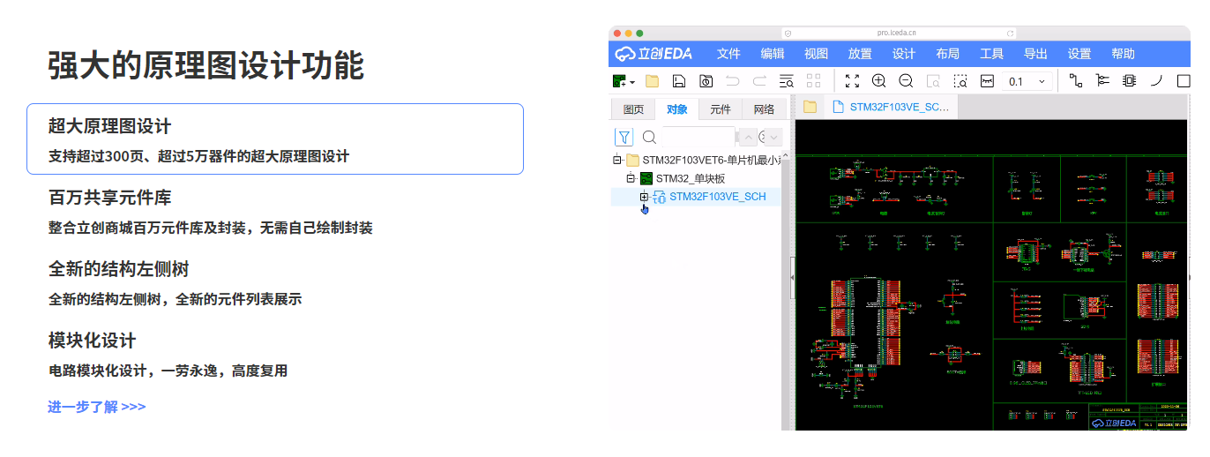
Task: Switch to the STM32F103VE_SC... document tab
Action: click(889, 108)
